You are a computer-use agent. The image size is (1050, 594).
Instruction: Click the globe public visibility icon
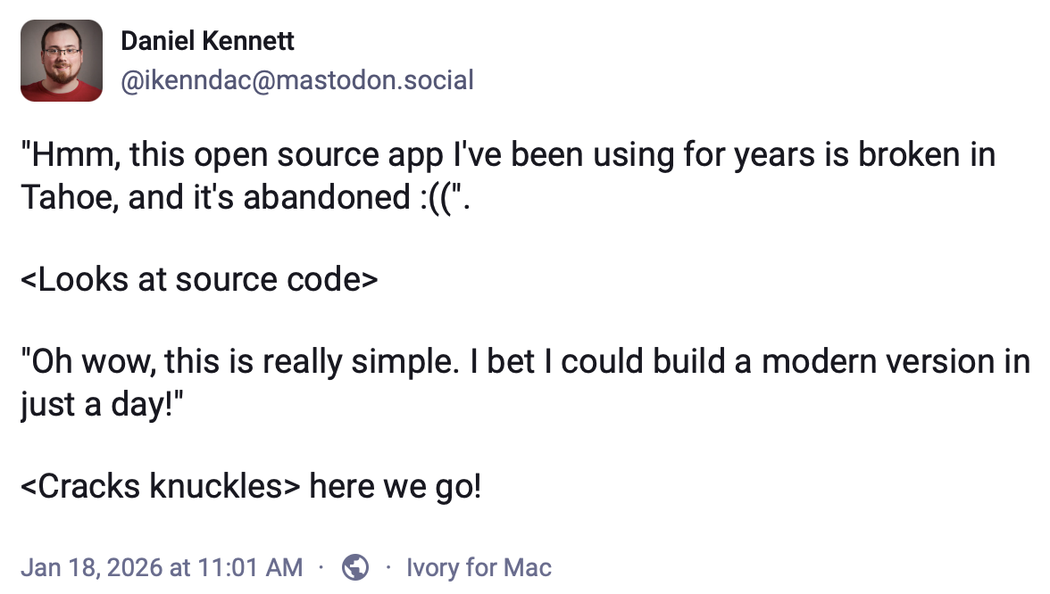(x=355, y=567)
